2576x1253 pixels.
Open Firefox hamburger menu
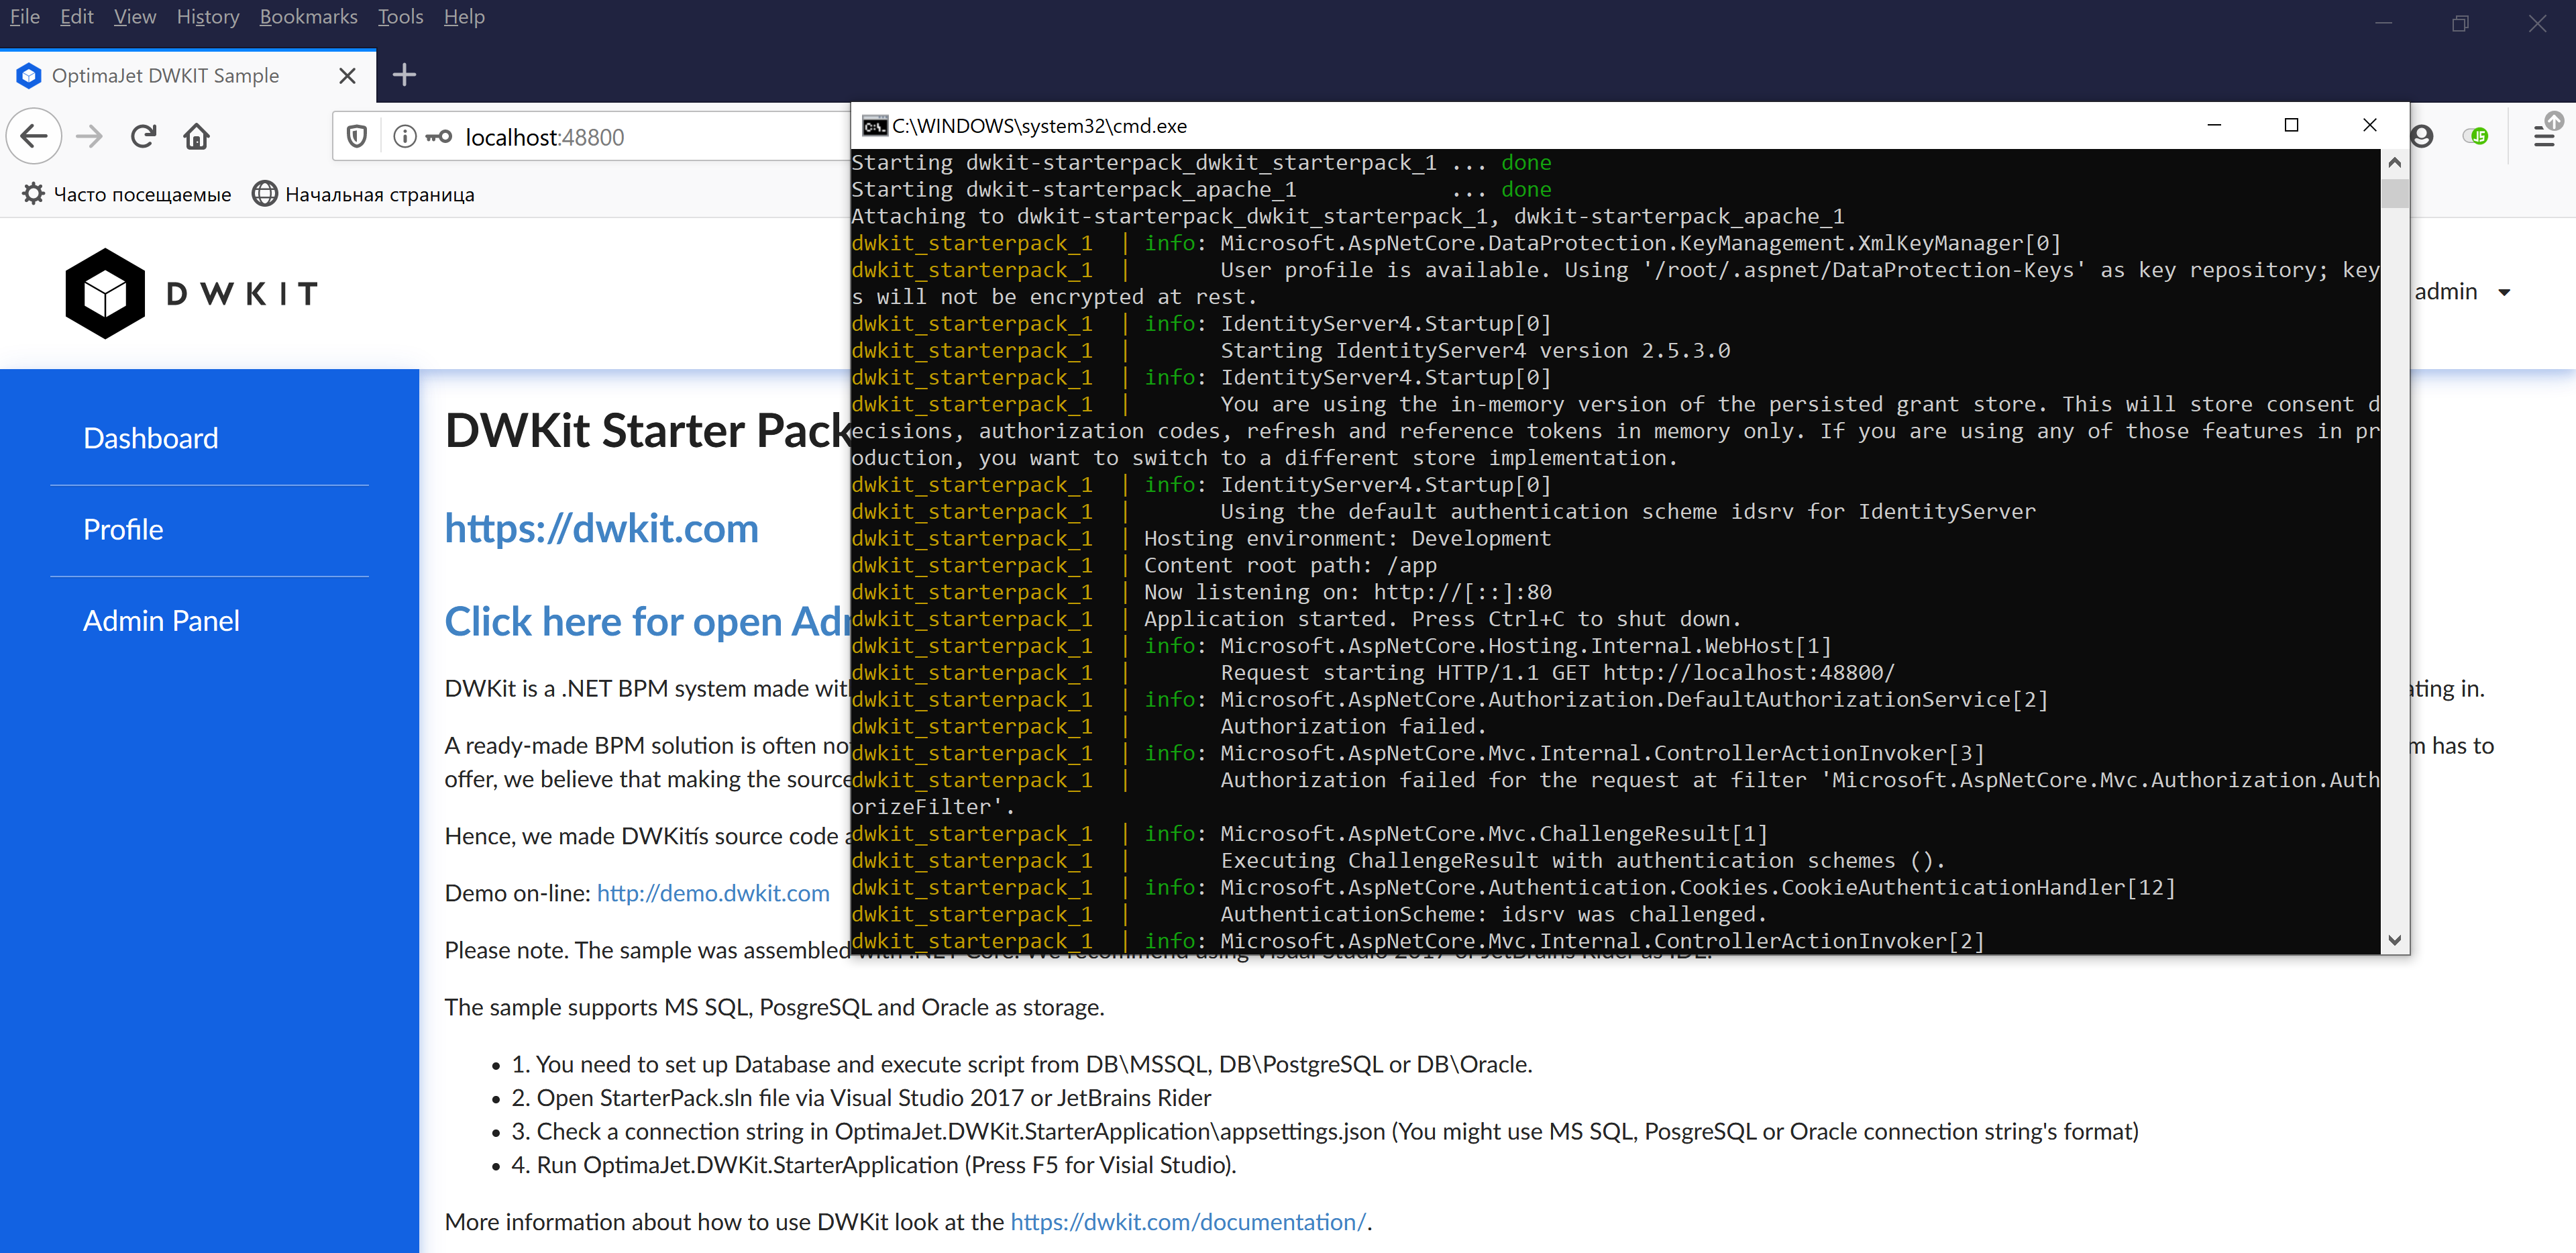[2545, 136]
